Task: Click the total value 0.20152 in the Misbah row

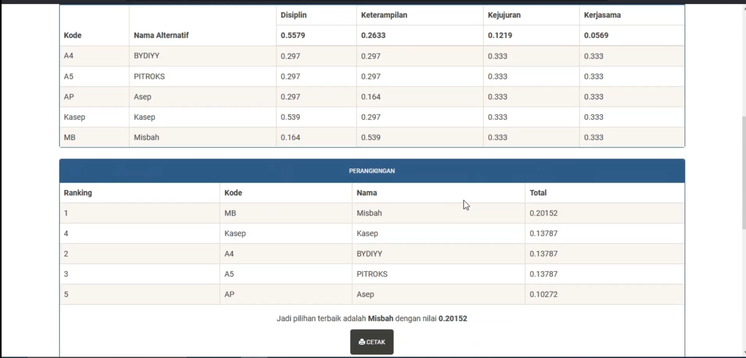Action: (543, 213)
